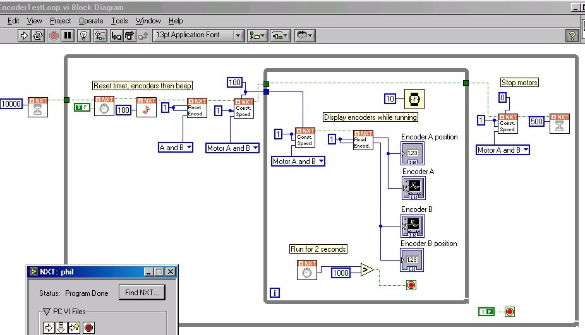Select the Const. Speed block under Stop motors
This screenshot has width=585, height=335.
508,124
